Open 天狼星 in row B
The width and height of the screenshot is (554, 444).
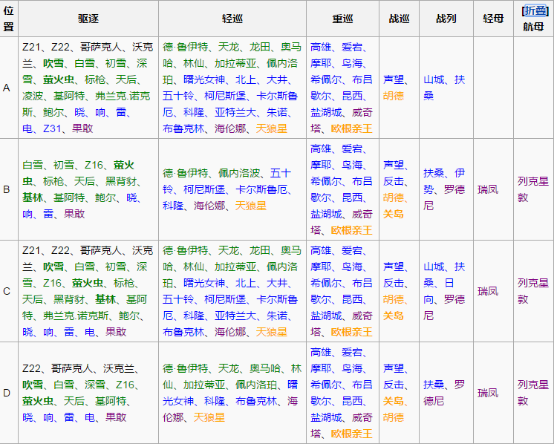(250, 206)
